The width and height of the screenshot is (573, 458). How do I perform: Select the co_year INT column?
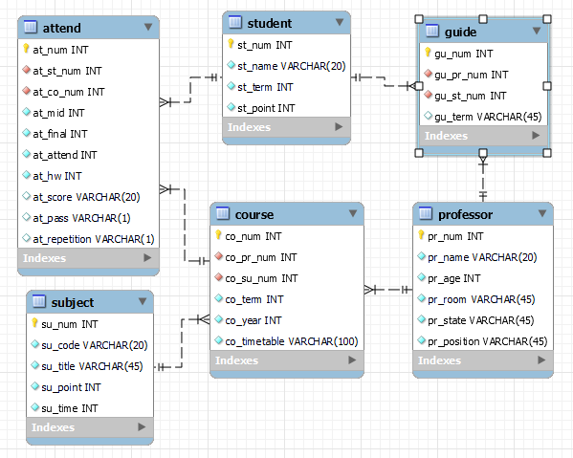tap(287, 320)
